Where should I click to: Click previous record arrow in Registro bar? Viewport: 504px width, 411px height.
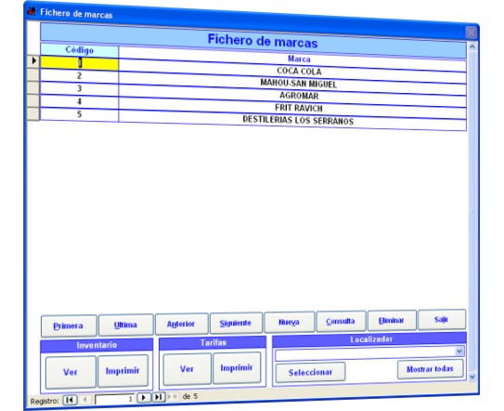(x=84, y=400)
